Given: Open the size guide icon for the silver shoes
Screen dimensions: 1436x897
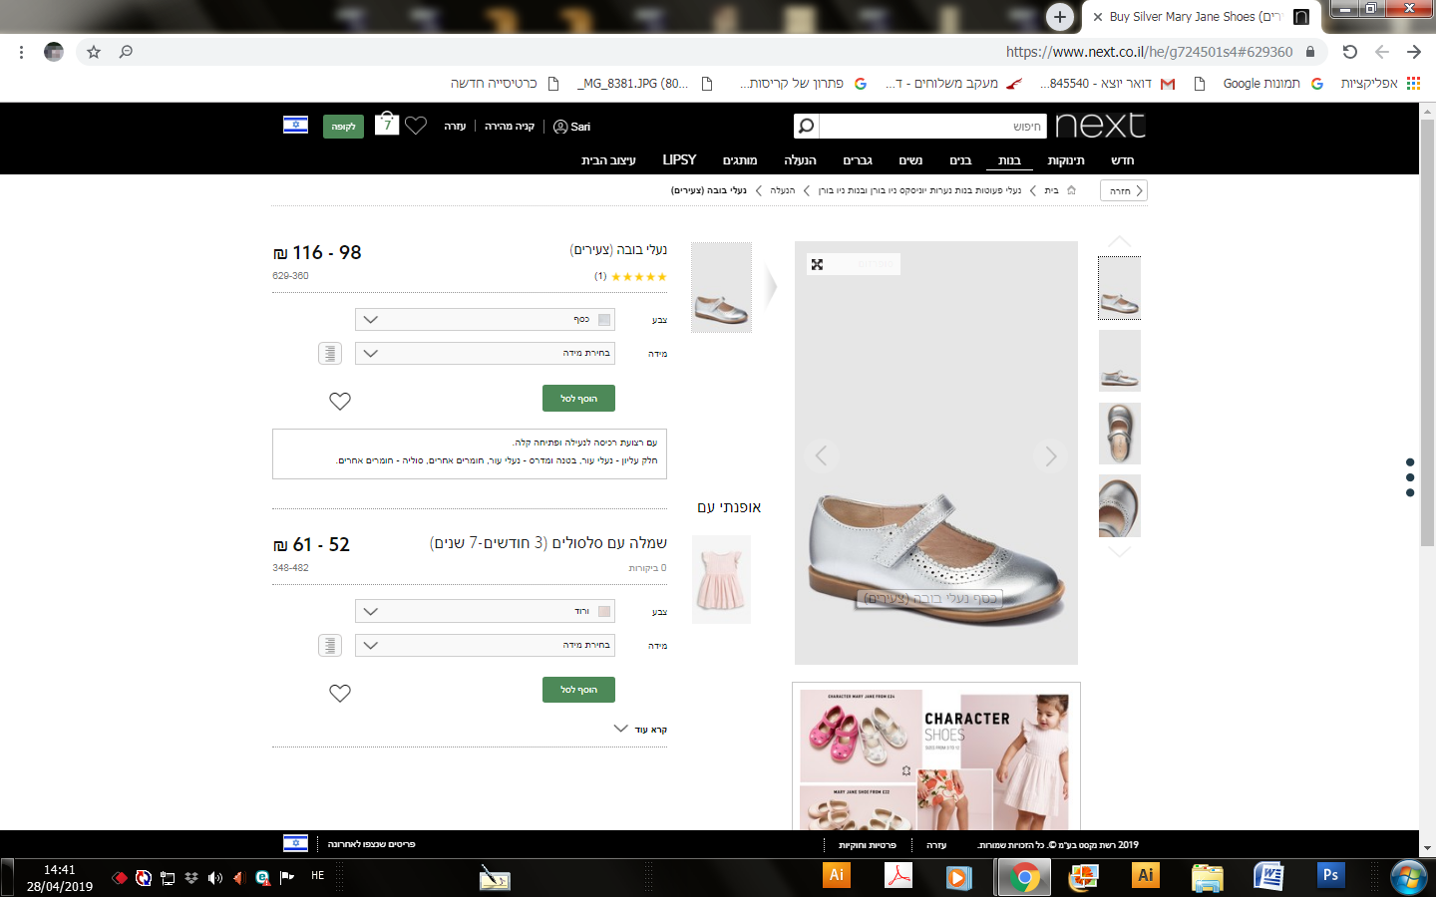Looking at the screenshot, I should point(330,353).
